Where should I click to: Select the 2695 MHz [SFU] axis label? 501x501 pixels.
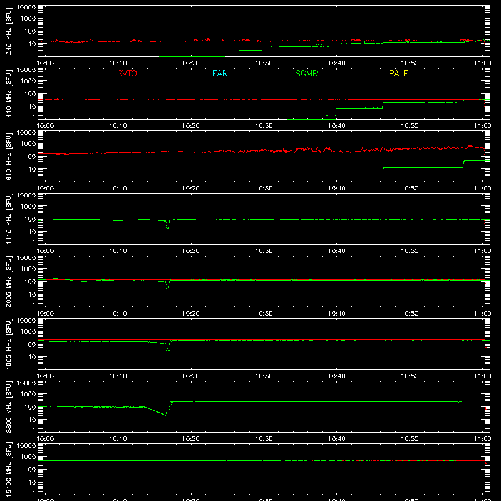click(8, 281)
